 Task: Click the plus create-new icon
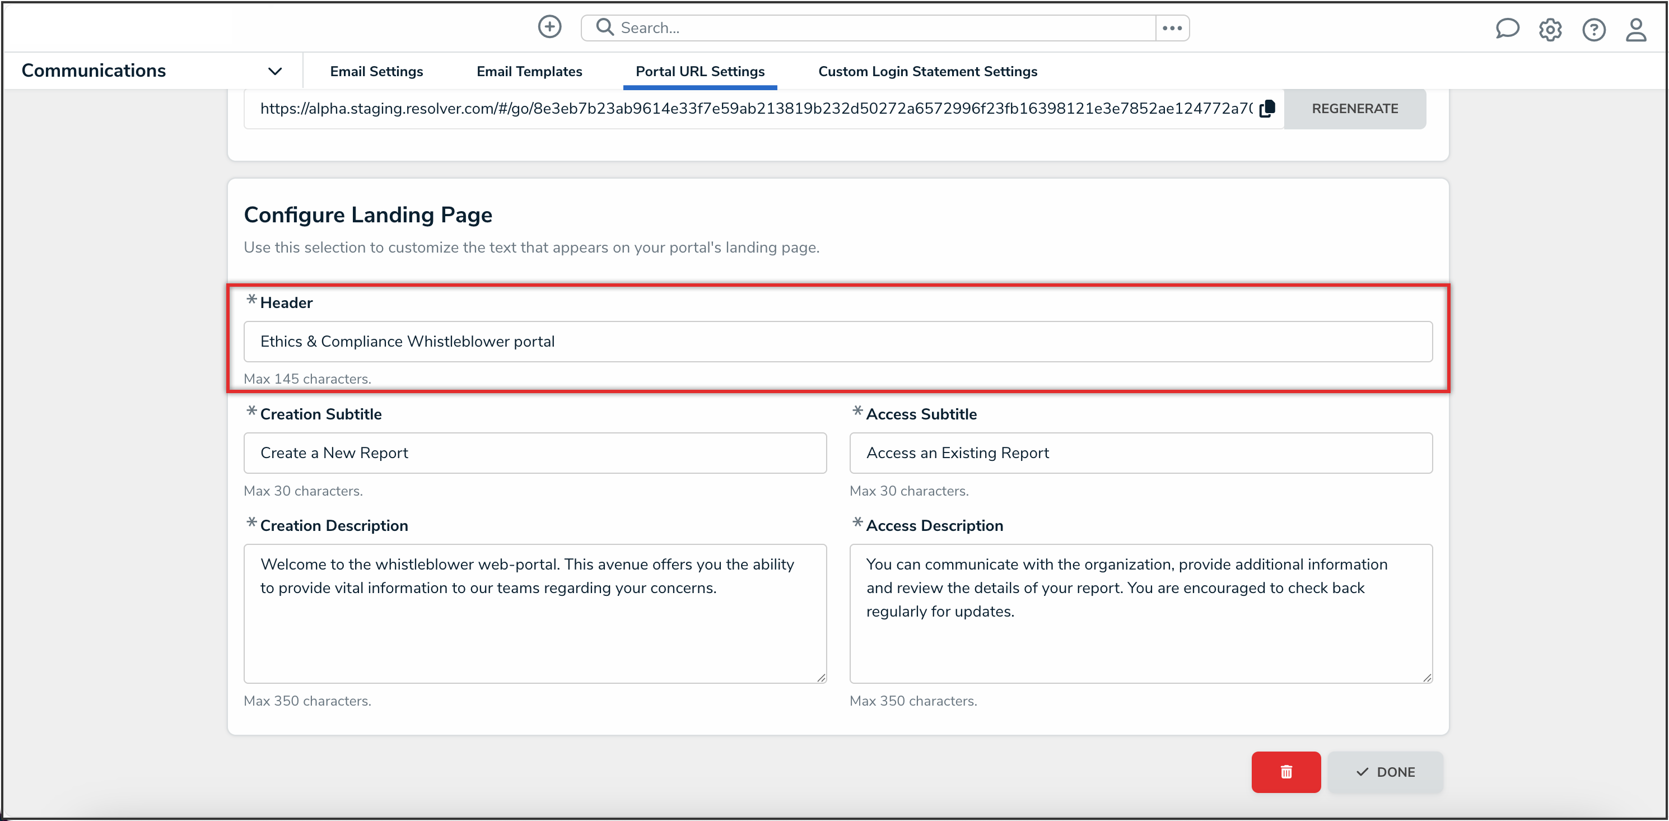549,27
